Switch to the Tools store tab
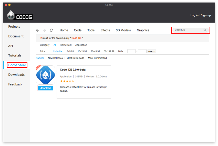 [x=91, y=30]
